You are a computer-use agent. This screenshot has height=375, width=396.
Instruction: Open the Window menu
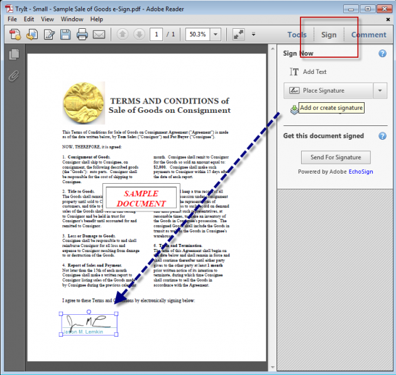point(71,19)
